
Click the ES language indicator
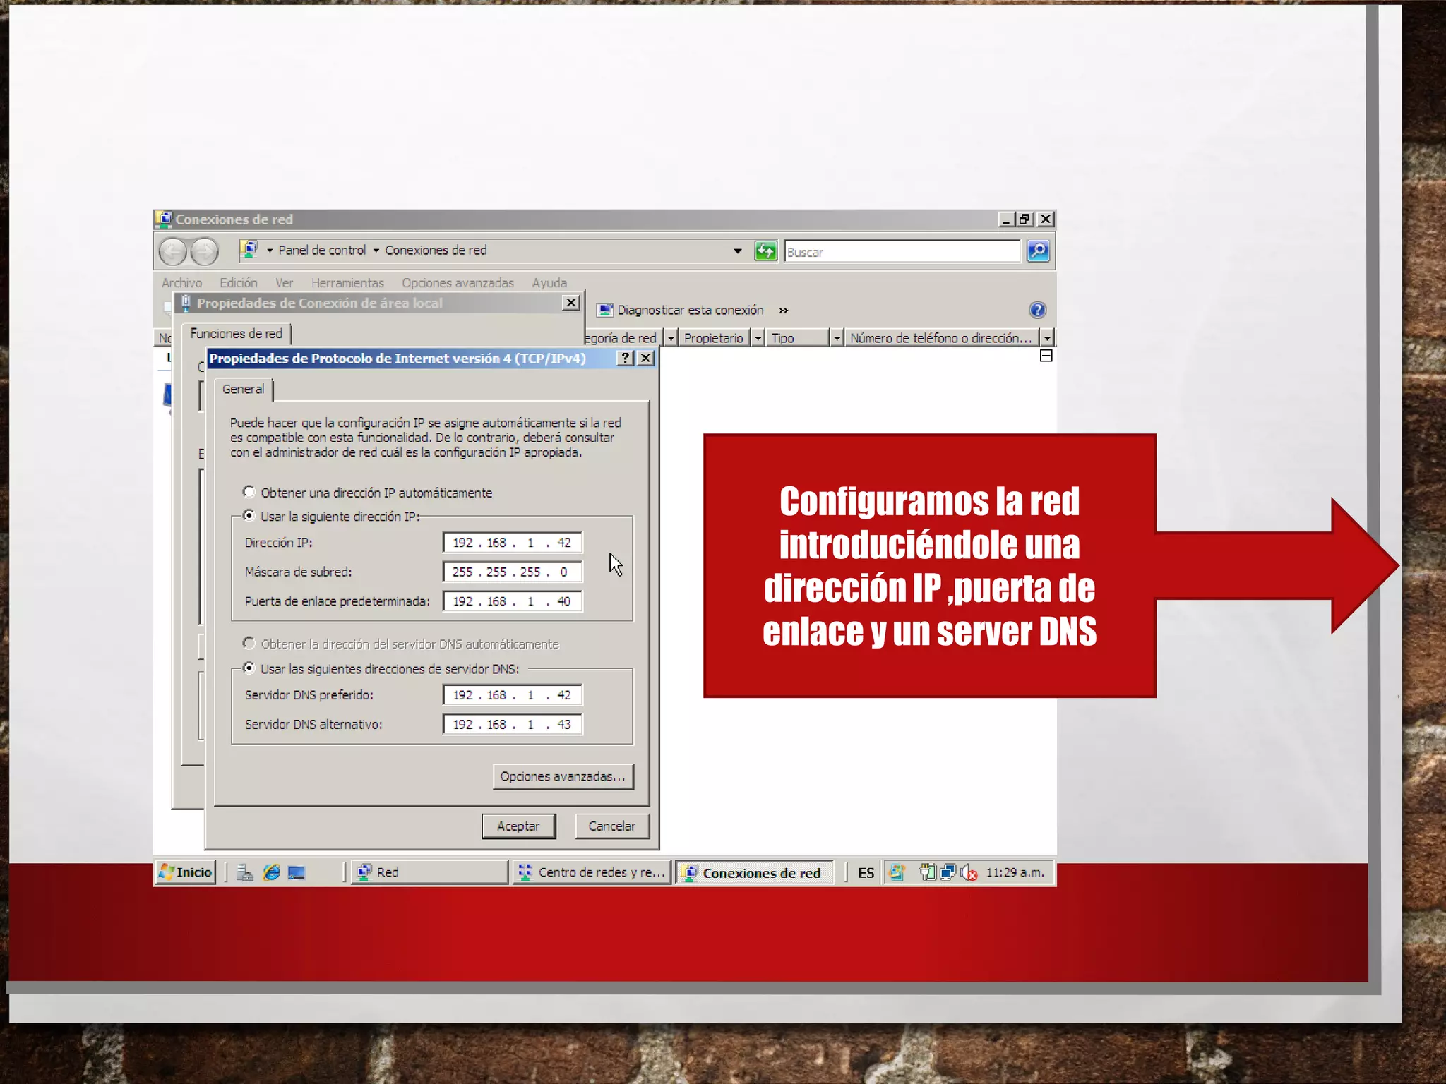click(x=866, y=873)
